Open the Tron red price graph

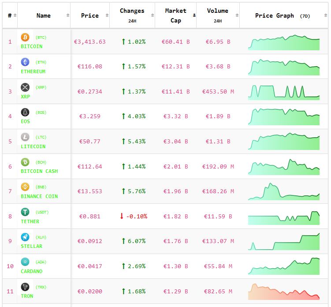pyautogui.click(x=284, y=292)
